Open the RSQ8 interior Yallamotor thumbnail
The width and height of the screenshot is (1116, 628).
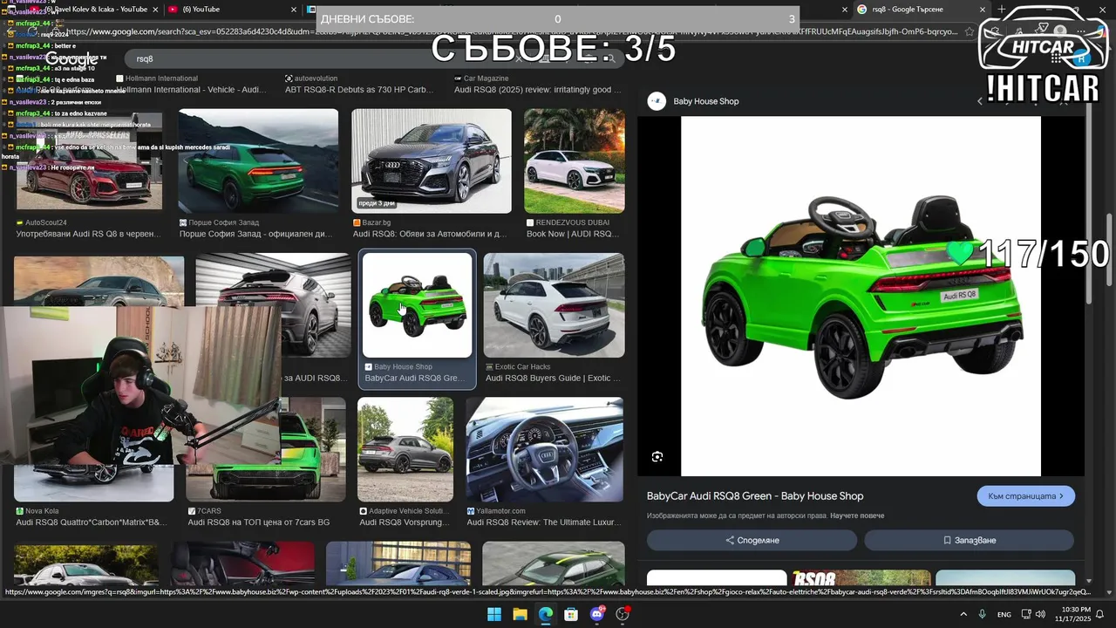tap(545, 449)
